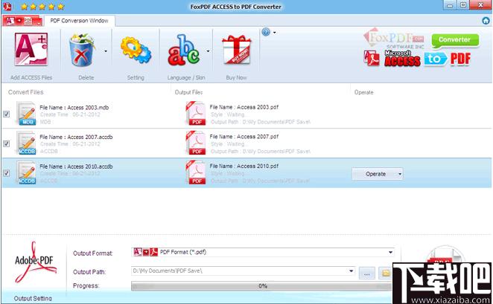Click the green Converter button
The image size is (493, 304).
click(x=455, y=40)
